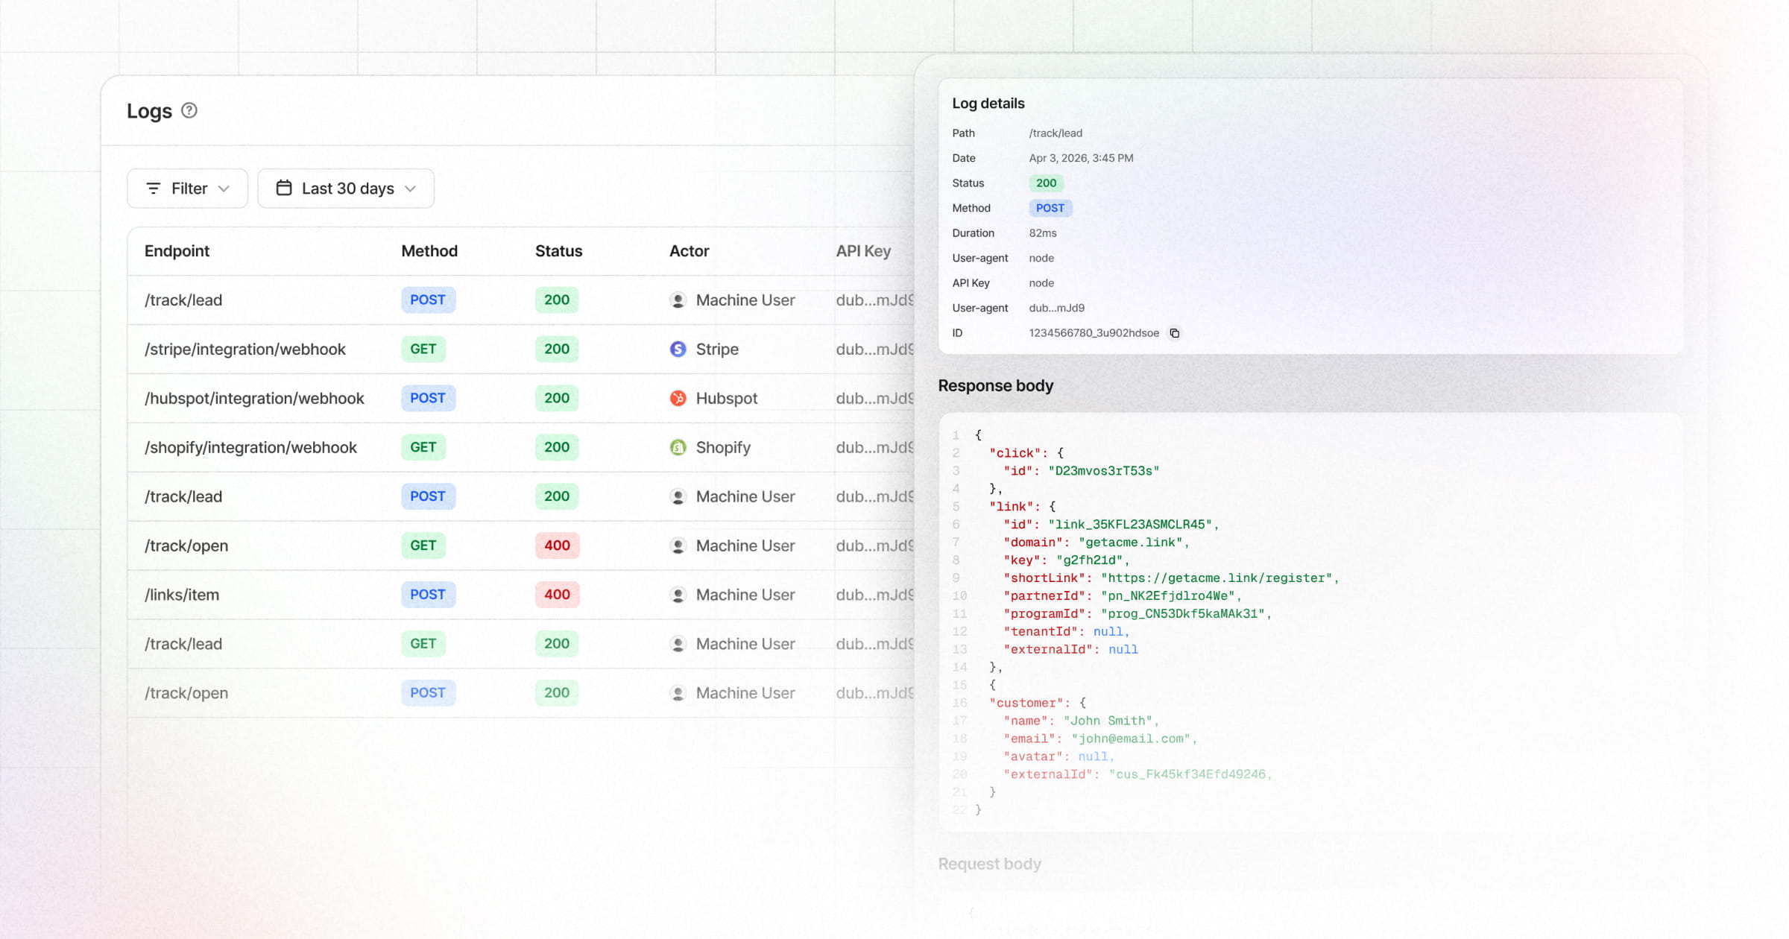Image resolution: width=1789 pixels, height=939 pixels.
Task: Click the 200 status in the Shopify row
Action: click(x=557, y=447)
